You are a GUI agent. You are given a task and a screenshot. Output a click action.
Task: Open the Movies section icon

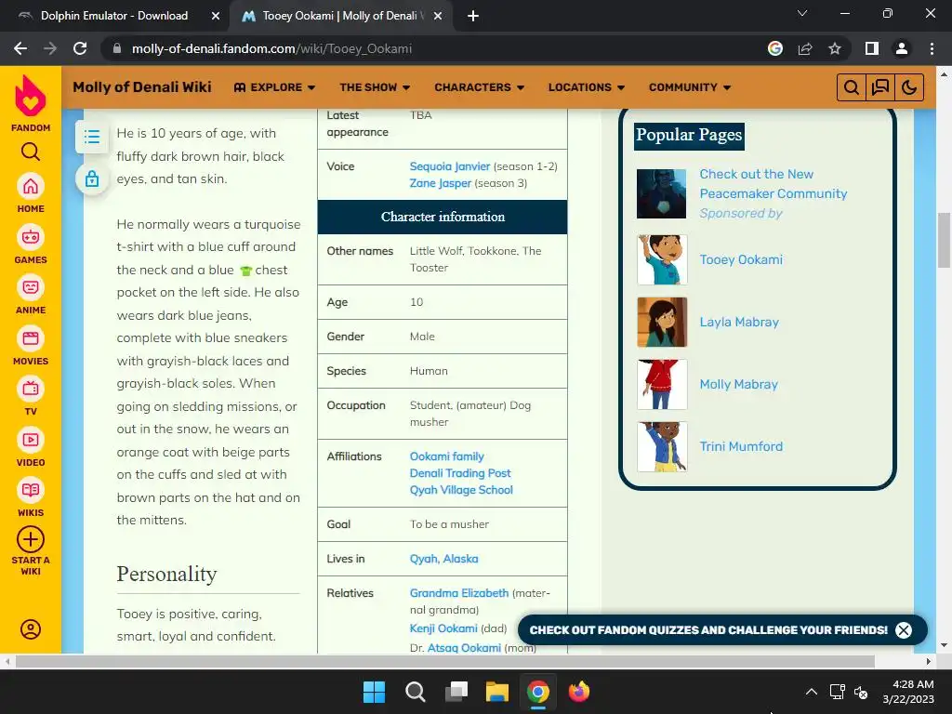tap(31, 338)
